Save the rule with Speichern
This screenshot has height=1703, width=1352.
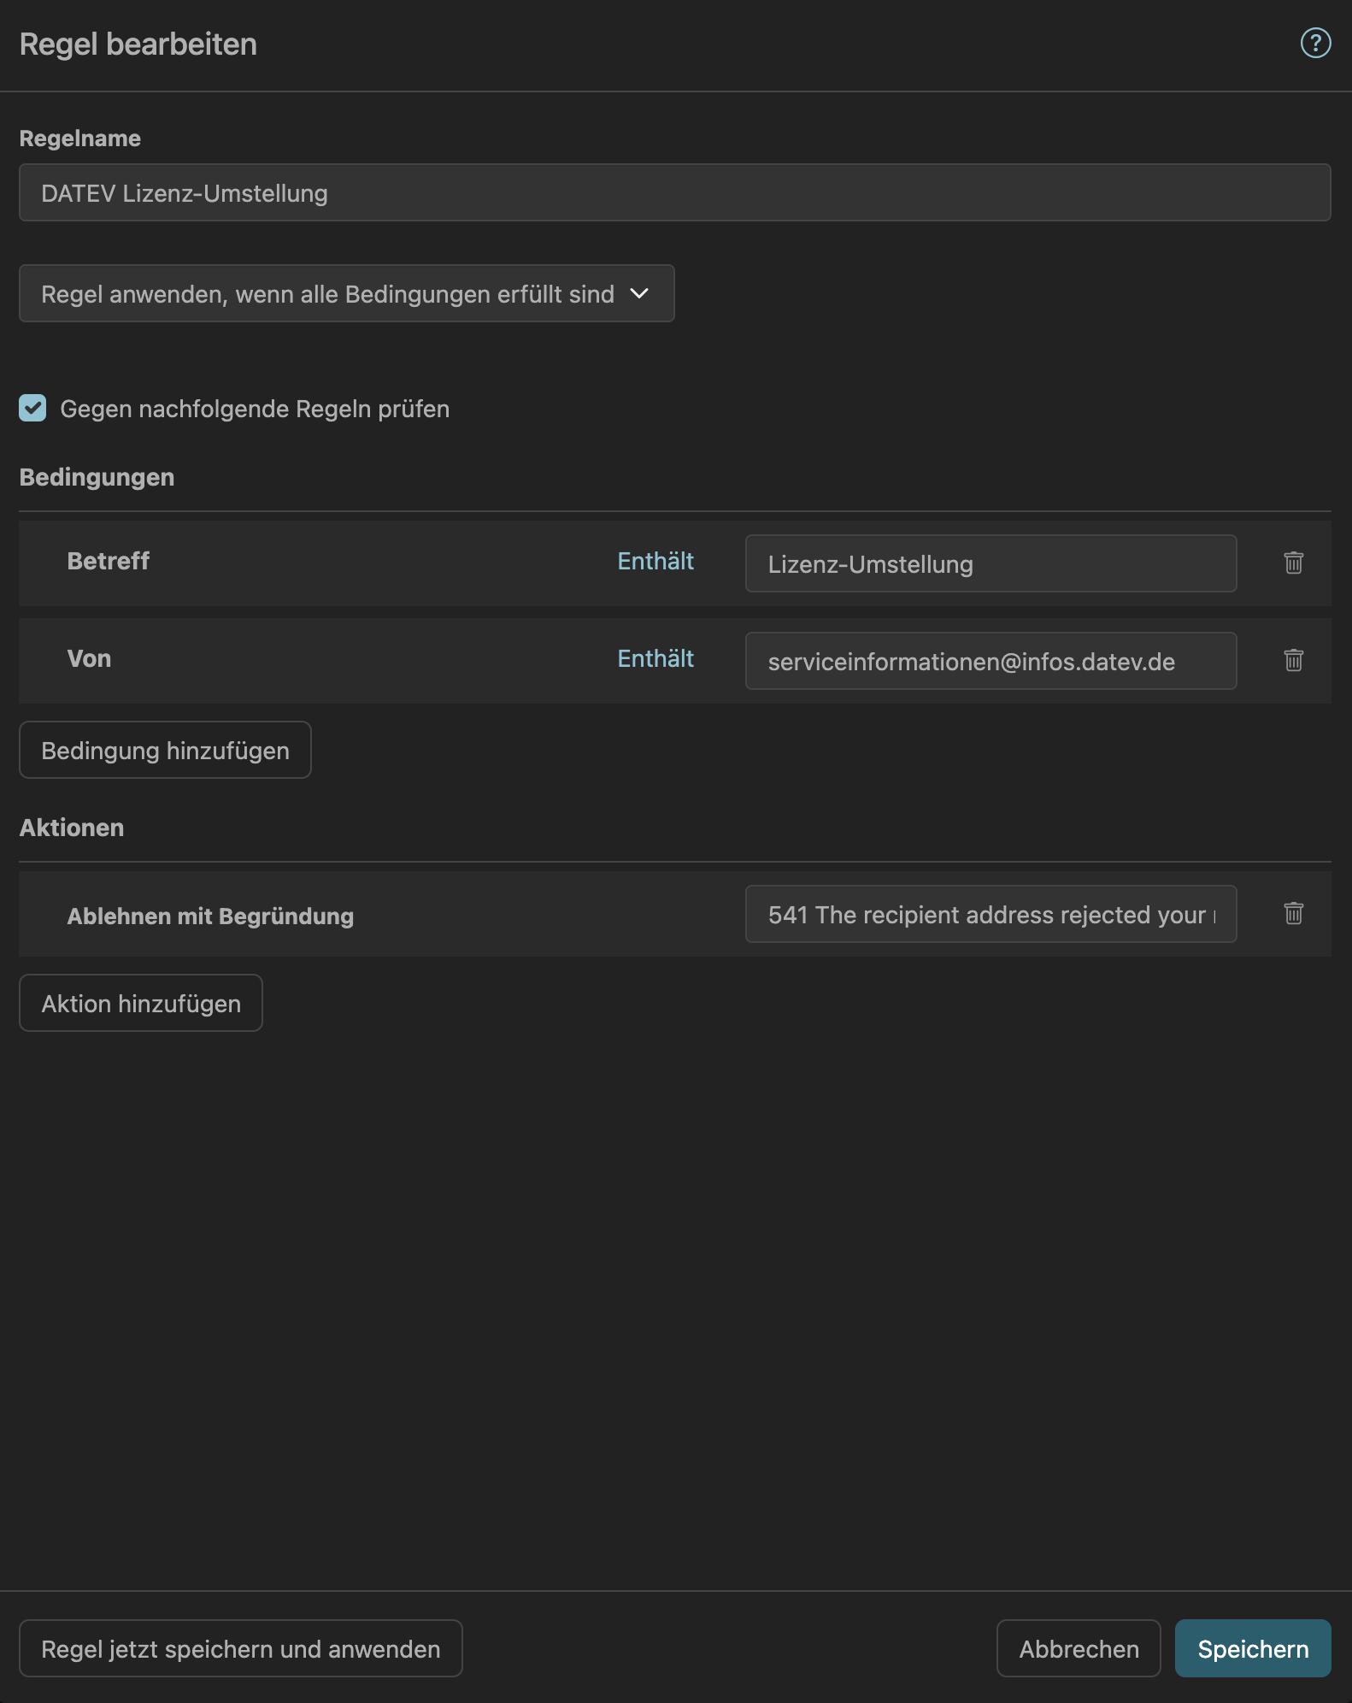[1252, 1649]
